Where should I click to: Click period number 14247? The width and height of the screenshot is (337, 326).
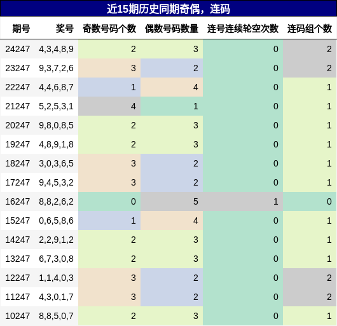pos(18,240)
